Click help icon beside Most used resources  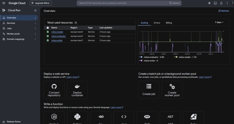(76, 23)
